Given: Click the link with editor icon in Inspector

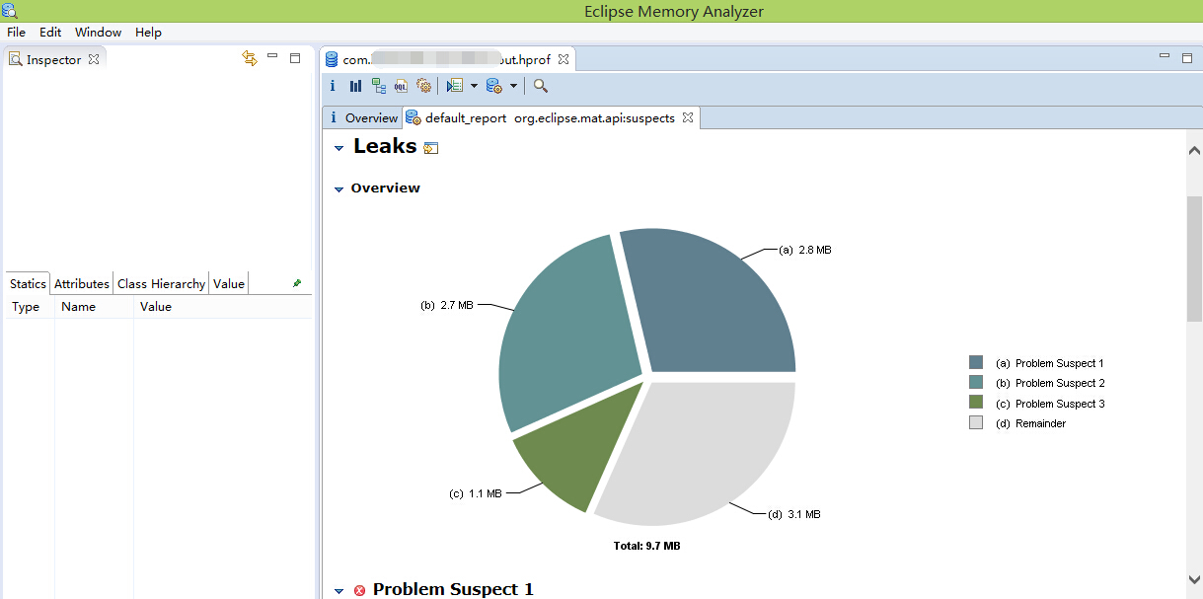Looking at the screenshot, I should (250, 59).
